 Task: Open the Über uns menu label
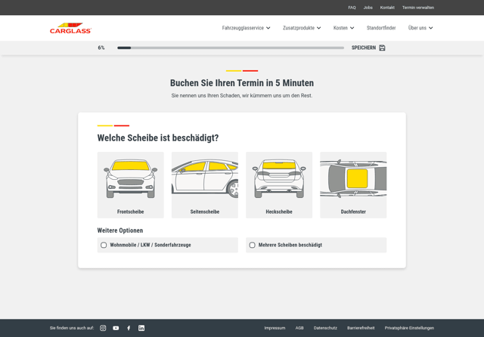pos(417,28)
